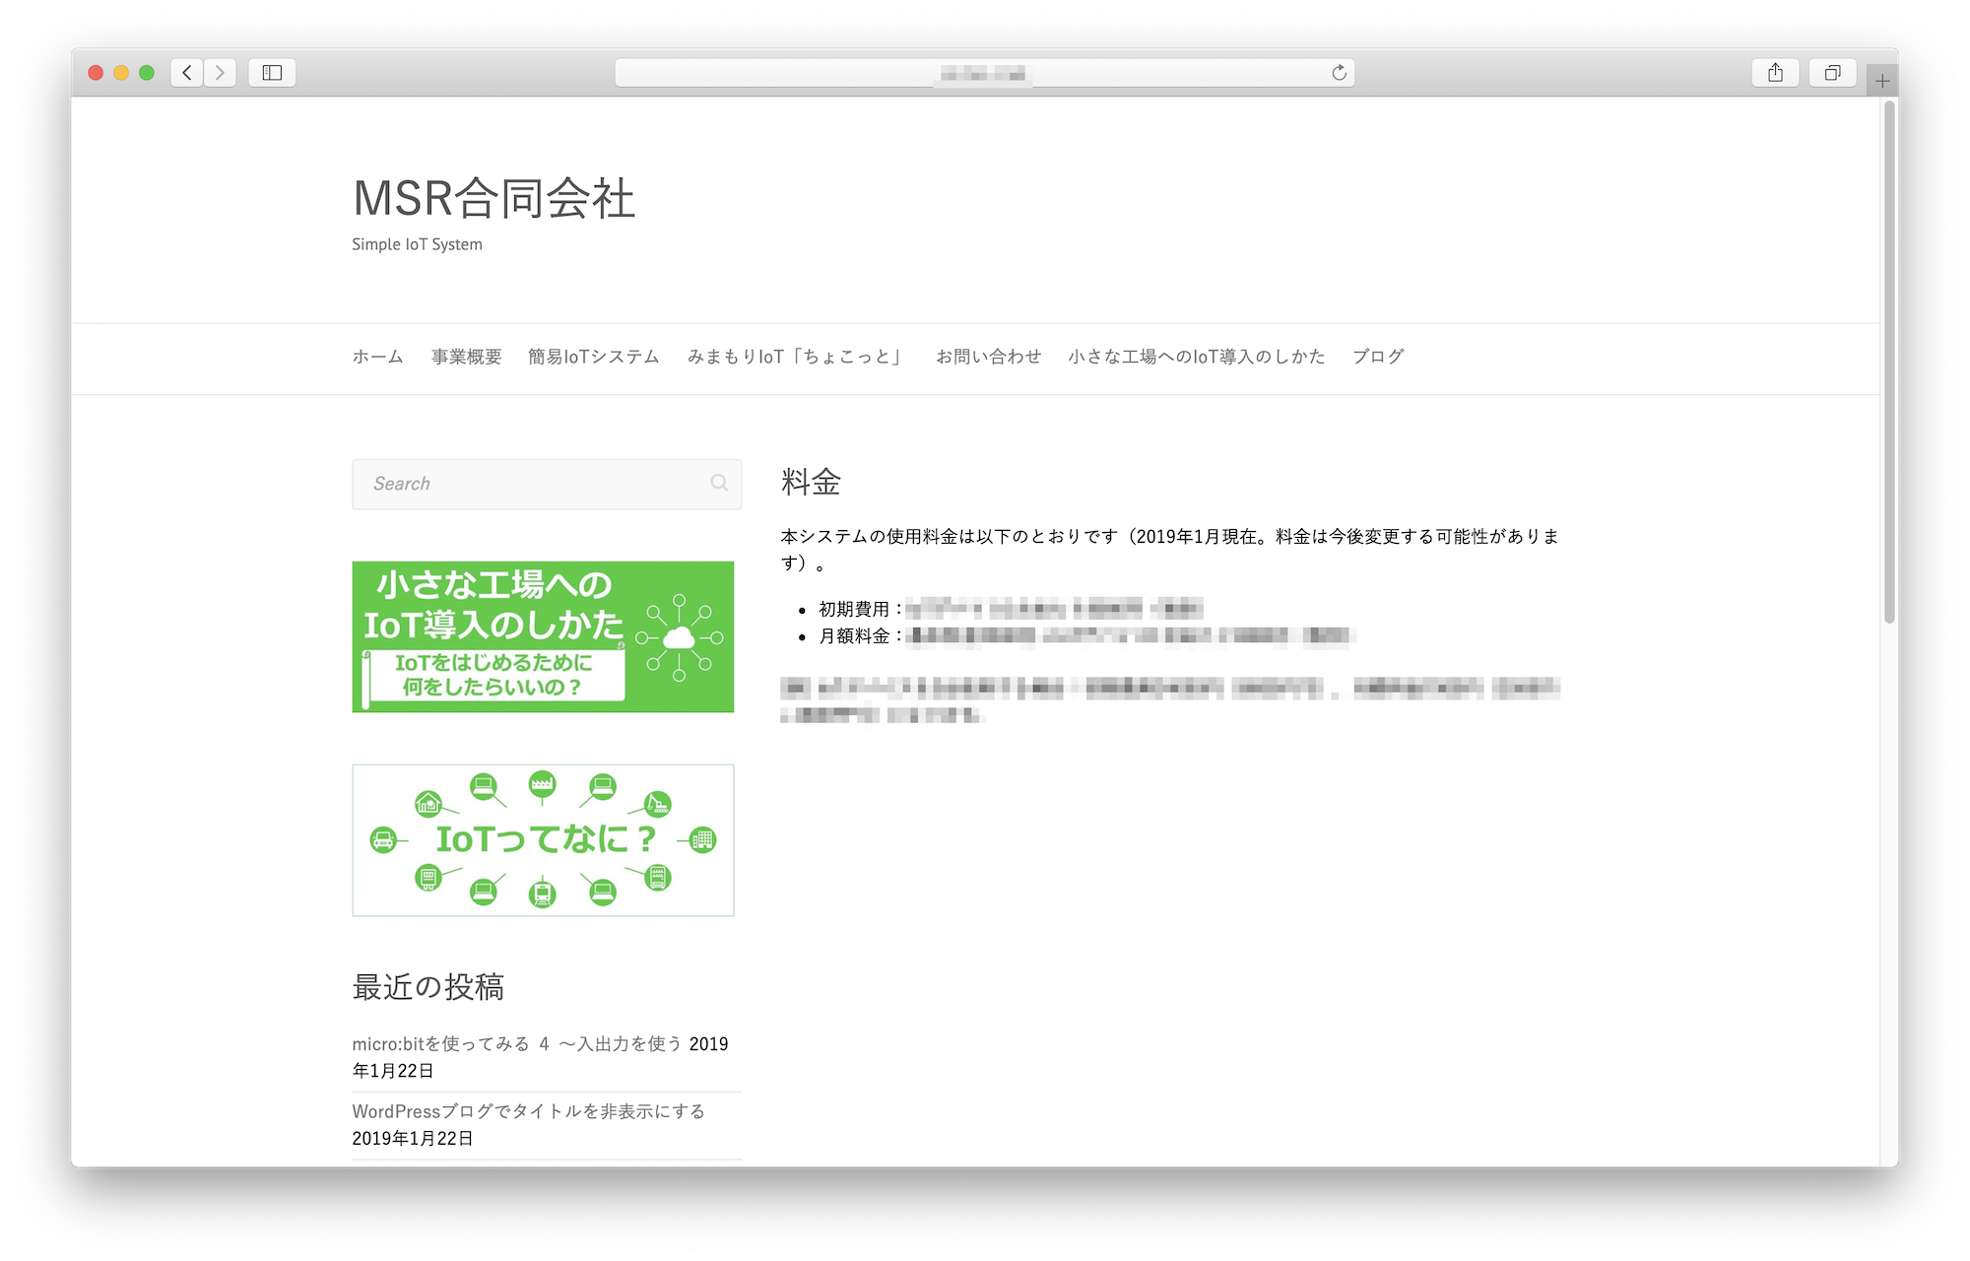Image resolution: width=1970 pixels, height=1261 pixels.
Task: Click the page vertical scrollbar
Action: pyautogui.click(x=1888, y=363)
